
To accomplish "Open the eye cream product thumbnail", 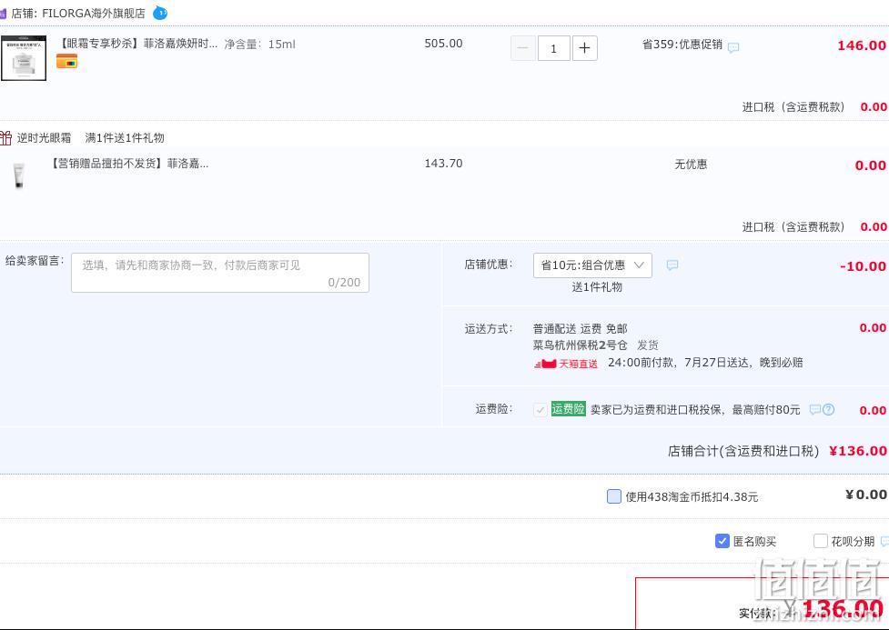I will (24, 58).
